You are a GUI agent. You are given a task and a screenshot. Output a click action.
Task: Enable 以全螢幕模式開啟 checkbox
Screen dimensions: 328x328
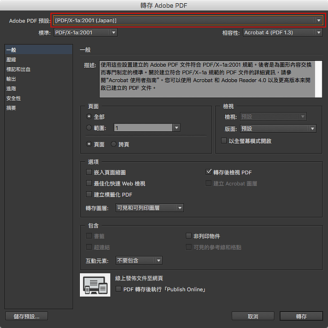tap(224, 140)
